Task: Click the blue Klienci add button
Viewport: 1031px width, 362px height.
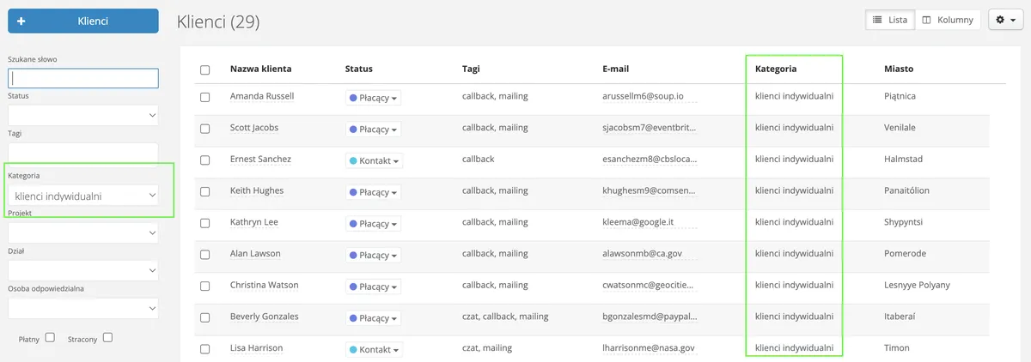Action: [82, 21]
